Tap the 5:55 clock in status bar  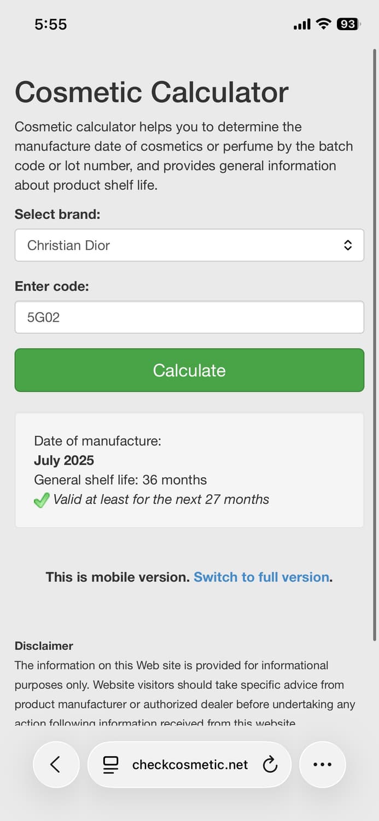50,24
